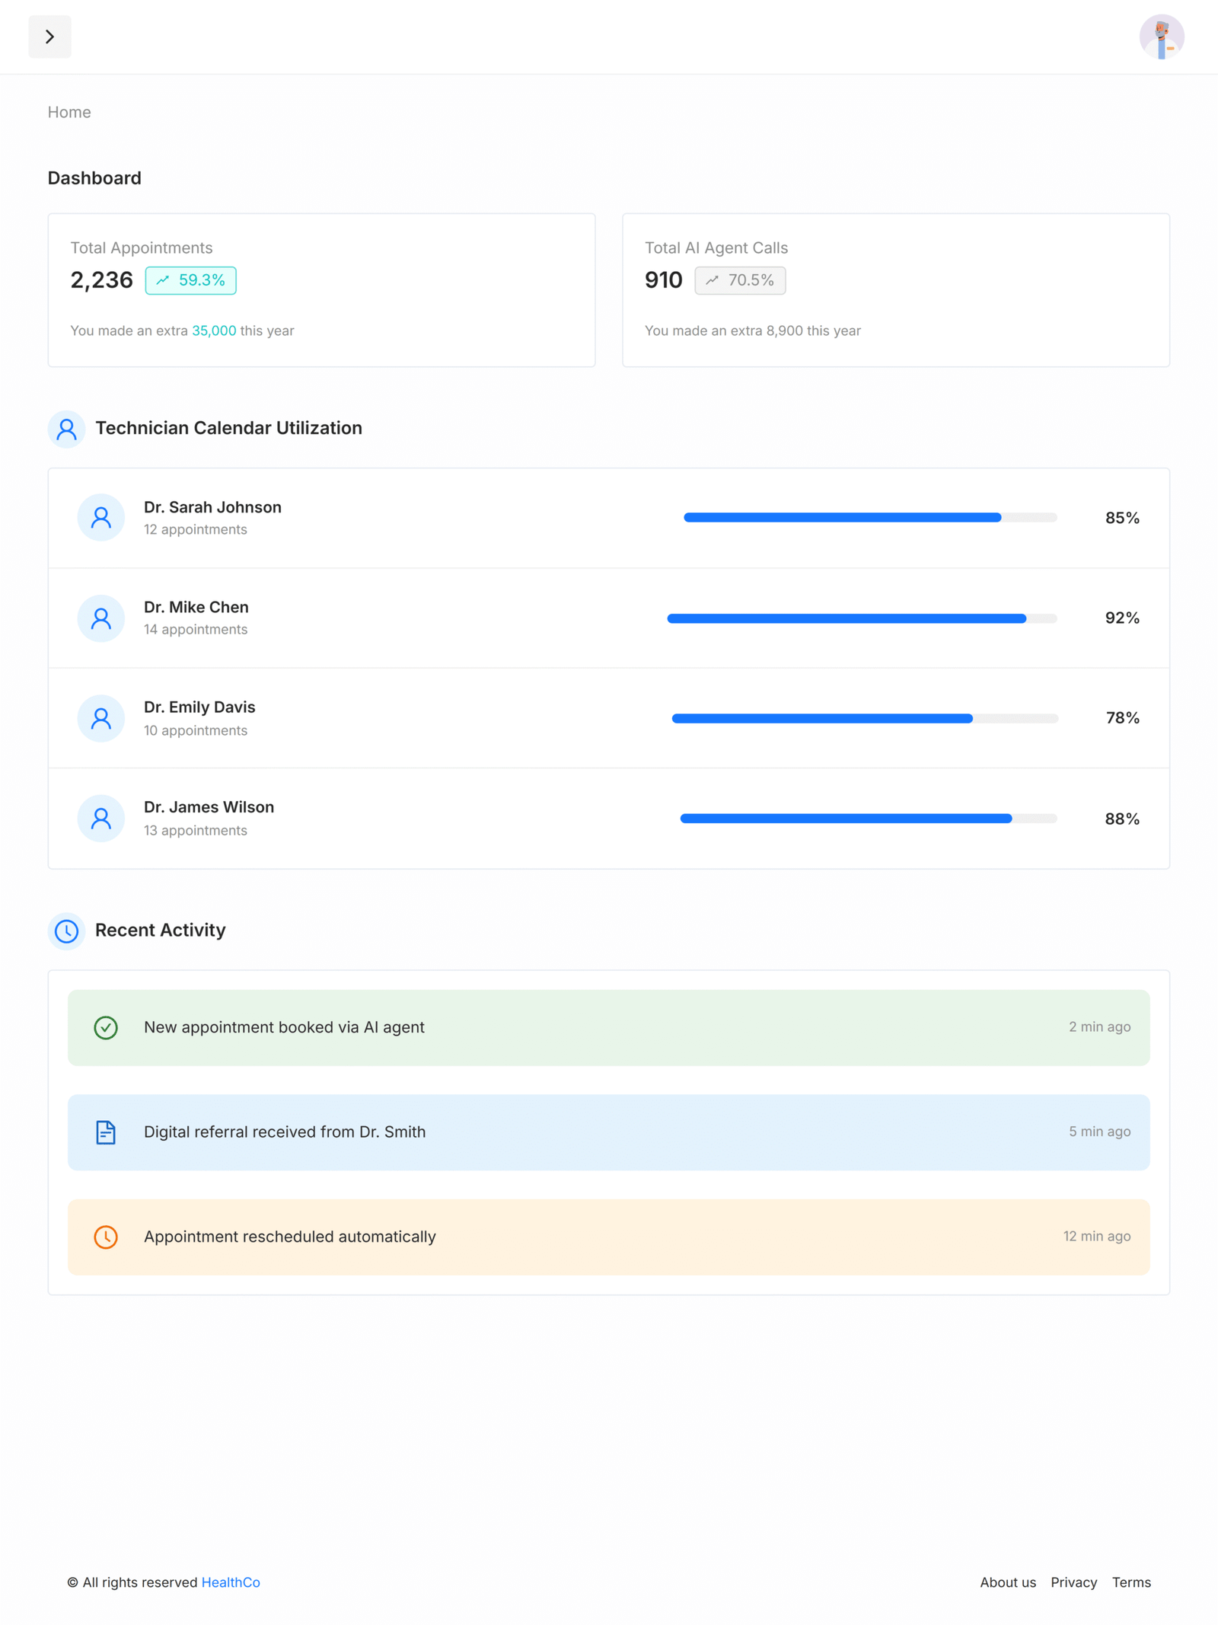The width and height of the screenshot is (1218, 1625).
Task: Select the Total AI Agent Calls card
Action: click(895, 290)
